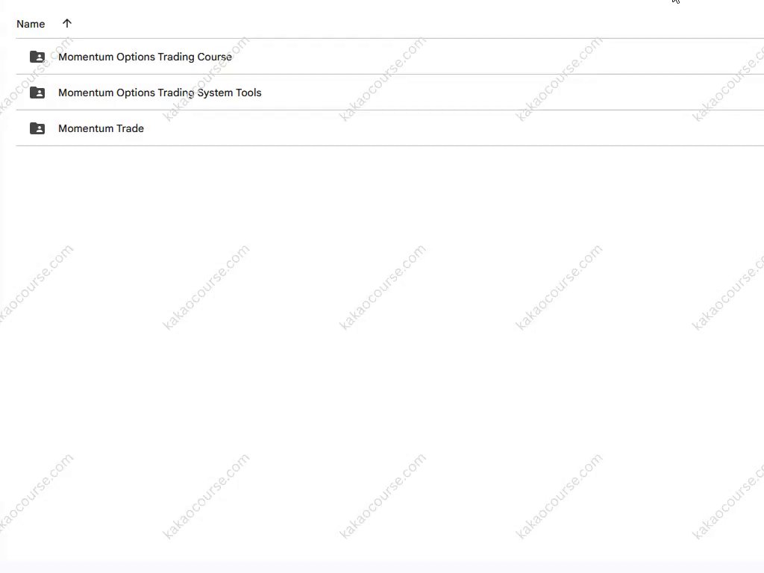Select the shared folder icon for Momentum Options Trading System Tools

(x=37, y=93)
